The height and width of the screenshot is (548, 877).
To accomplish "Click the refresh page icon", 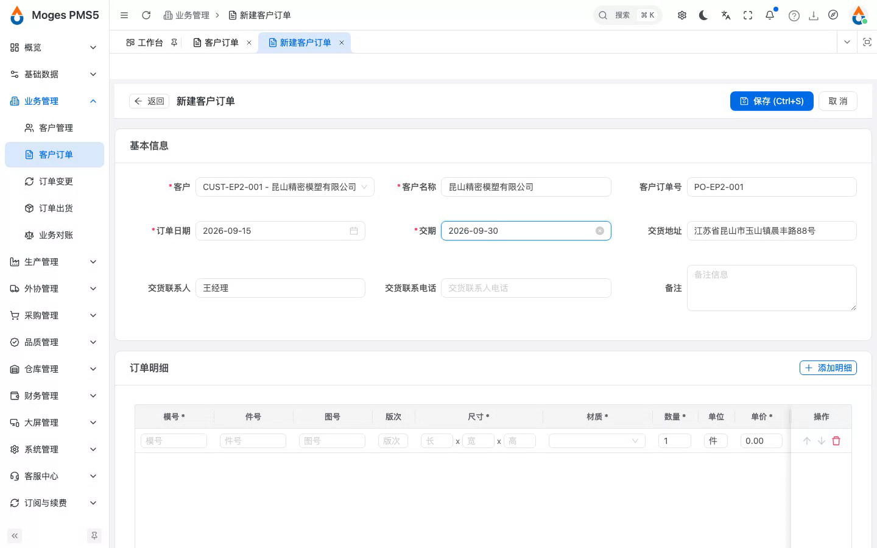I will [x=146, y=15].
